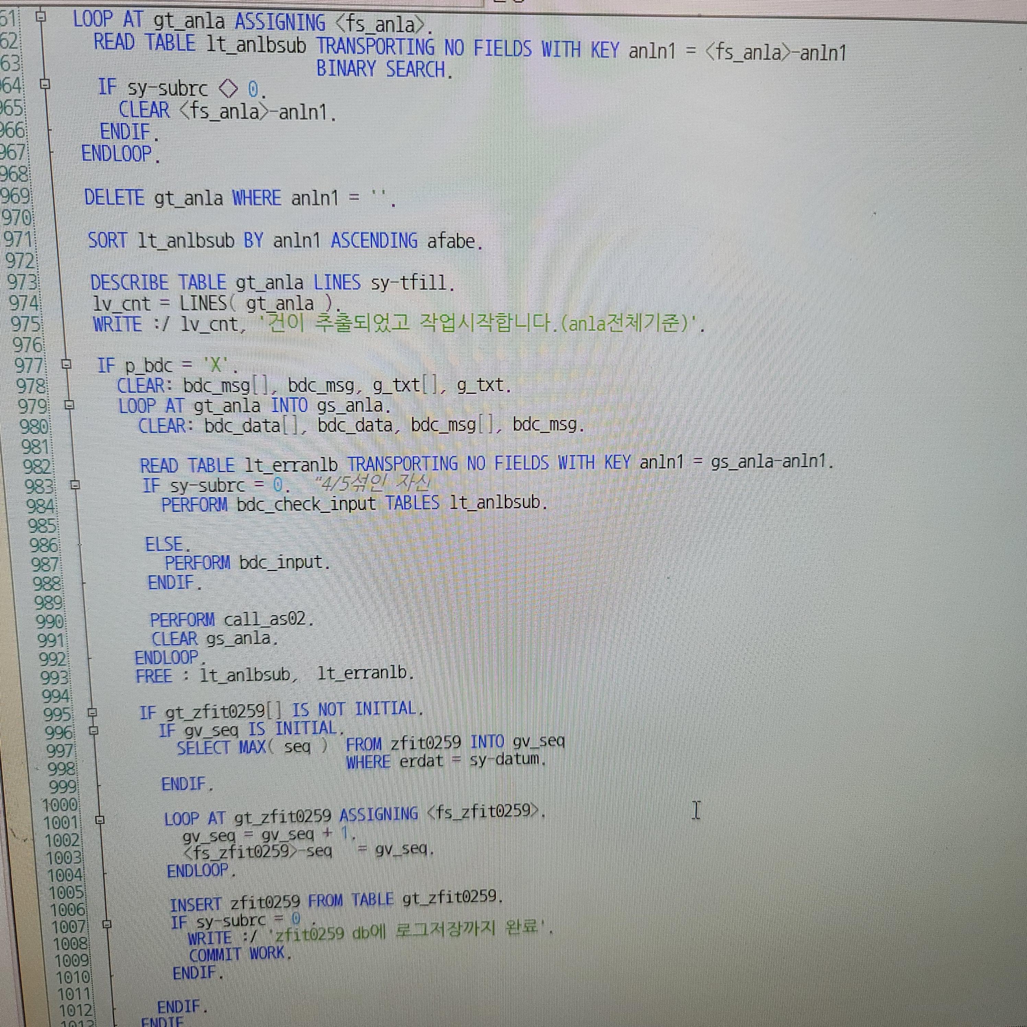Click PERFORM bdc_check_input subroutine name
This screenshot has height=1027, width=1027.
click(306, 503)
